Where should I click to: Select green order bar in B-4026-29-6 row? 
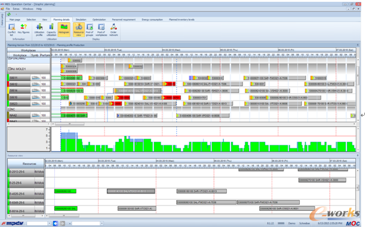pyautogui.click(x=65, y=191)
